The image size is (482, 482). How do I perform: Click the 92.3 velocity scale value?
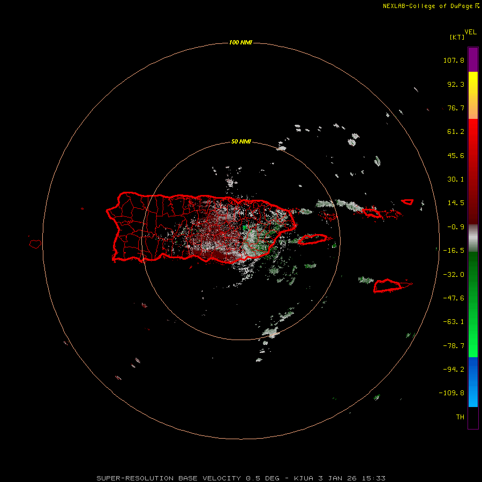click(456, 85)
